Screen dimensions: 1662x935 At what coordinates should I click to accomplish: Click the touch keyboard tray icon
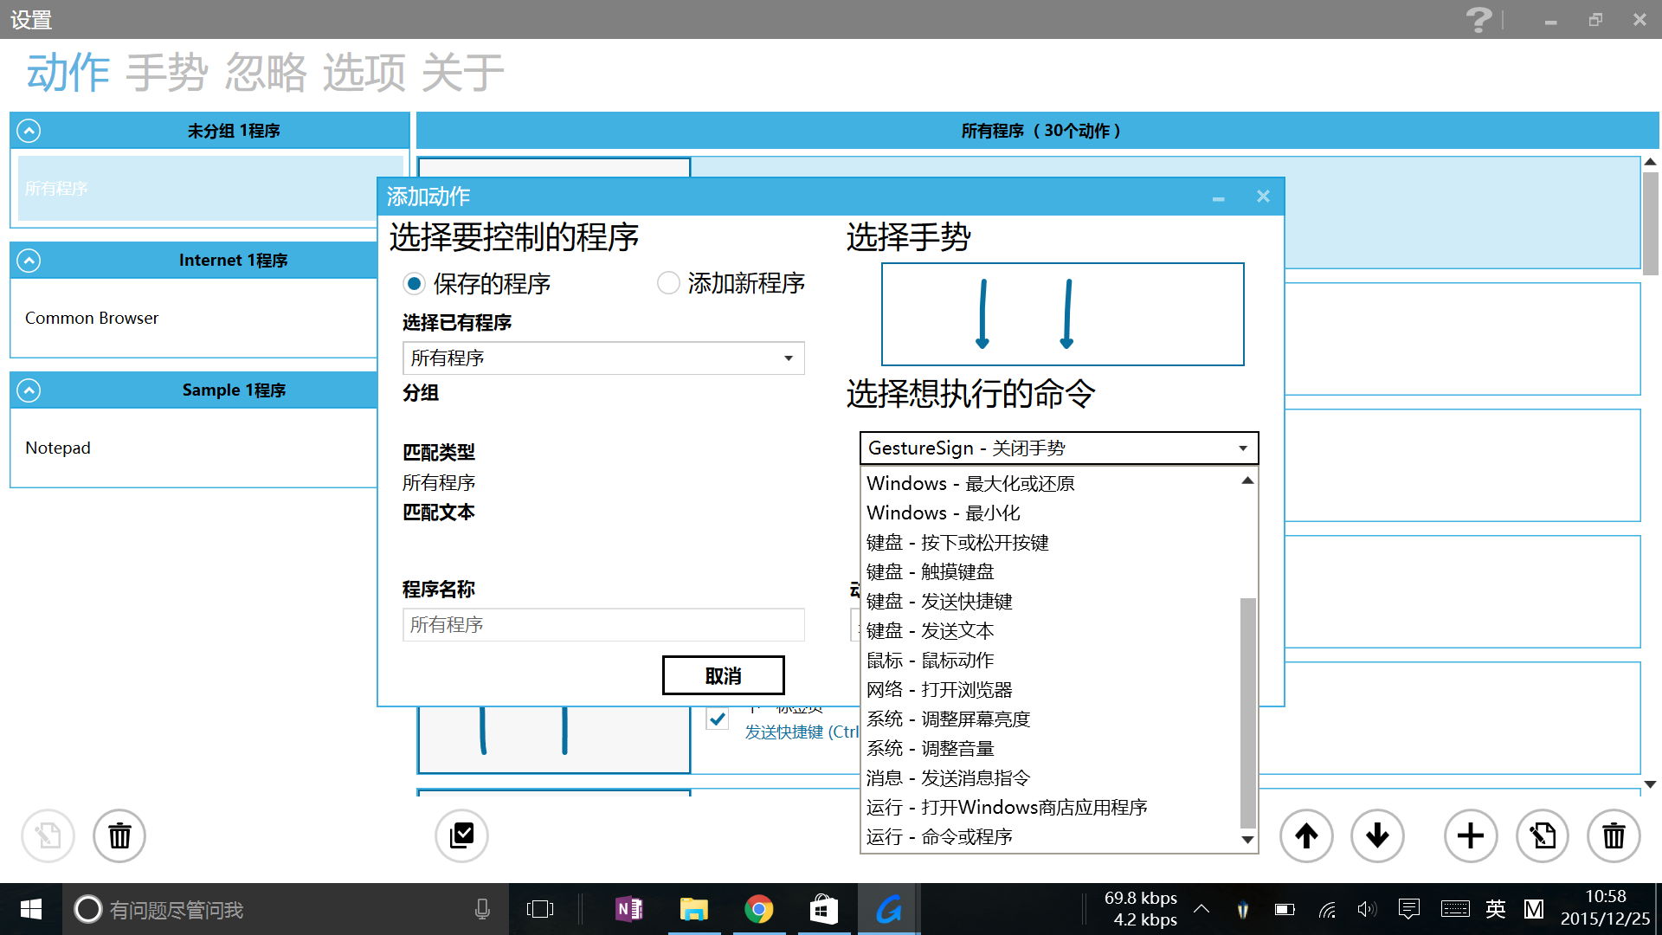tap(1455, 909)
